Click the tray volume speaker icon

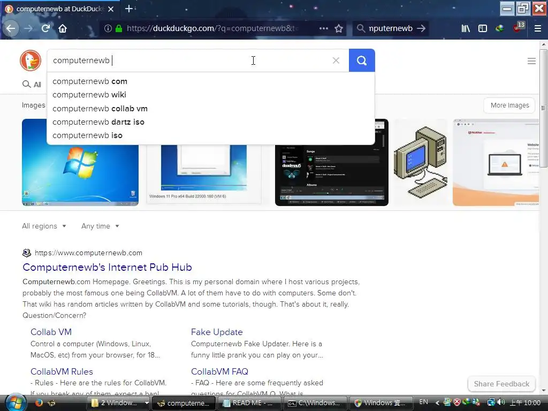(x=501, y=402)
